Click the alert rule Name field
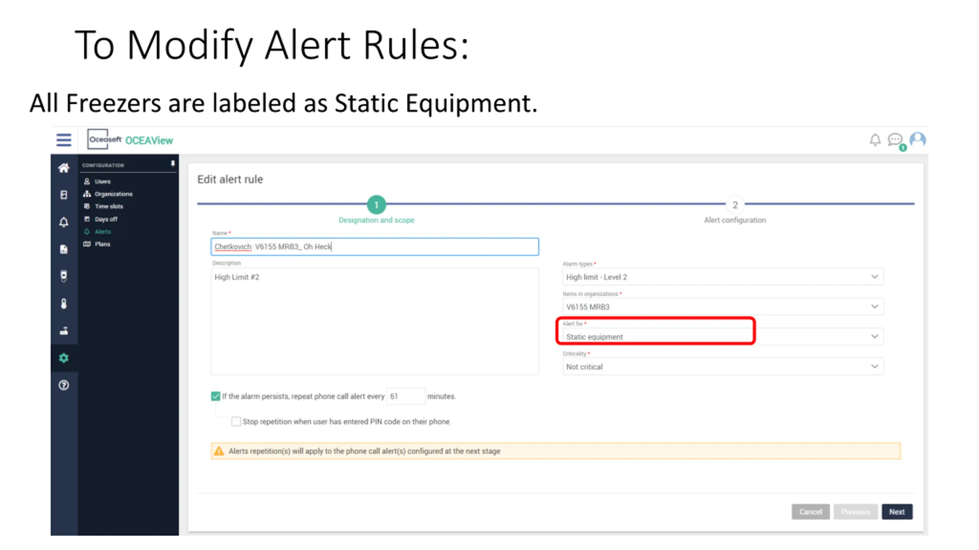Screen dimensions: 979x550 [375, 247]
